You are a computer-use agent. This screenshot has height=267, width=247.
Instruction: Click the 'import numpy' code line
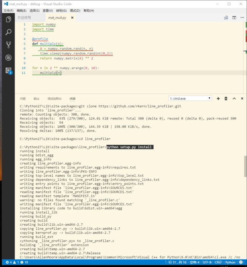pyautogui.click(x=44, y=25)
